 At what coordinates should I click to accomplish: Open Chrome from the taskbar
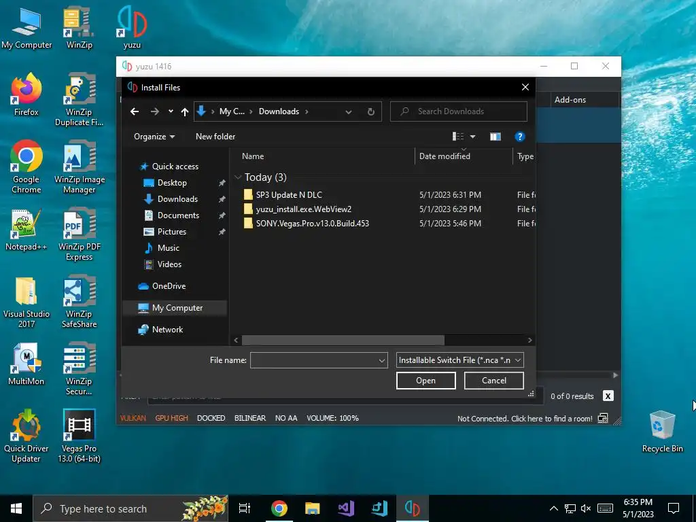tap(279, 508)
